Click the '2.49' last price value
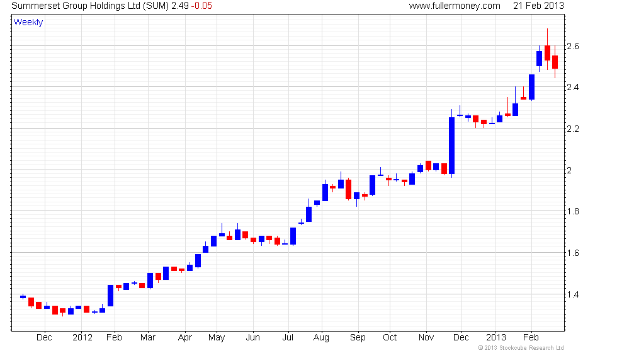 pyautogui.click(x=180, y=6)
